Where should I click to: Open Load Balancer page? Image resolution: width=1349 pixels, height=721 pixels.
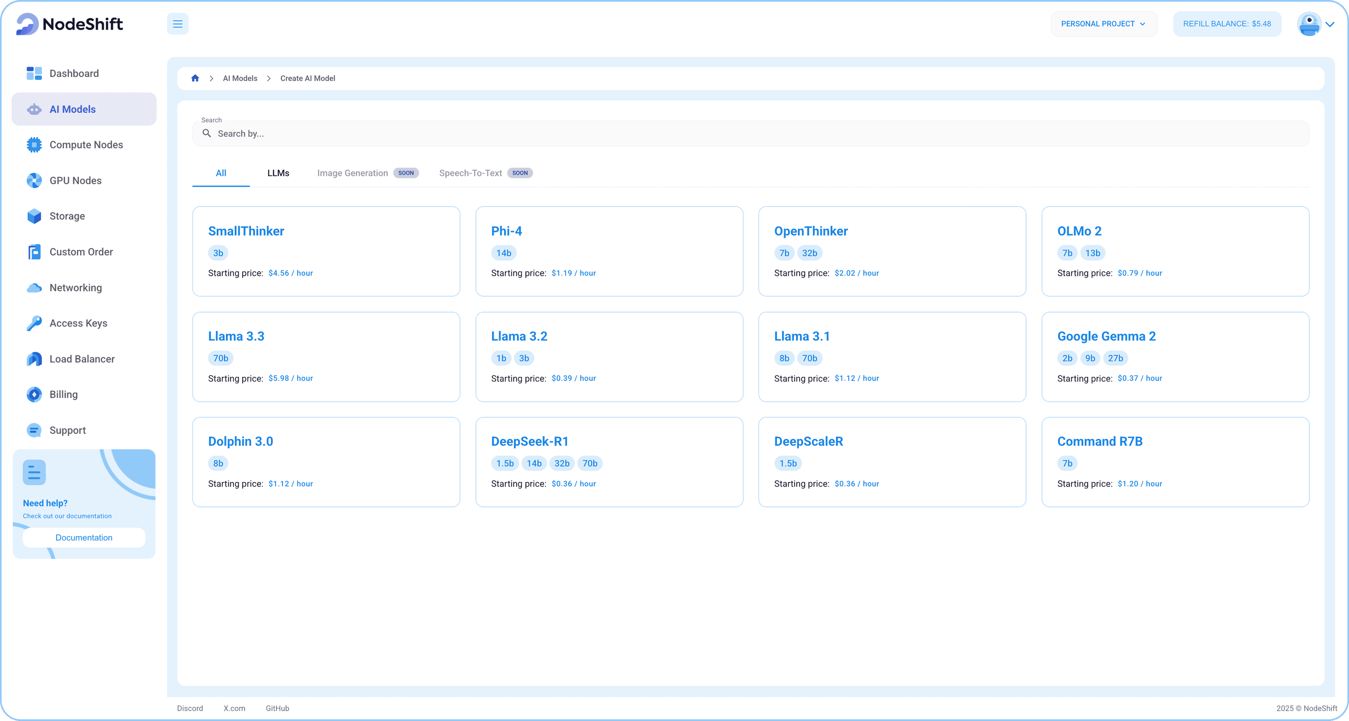click(x=84, y=359)
